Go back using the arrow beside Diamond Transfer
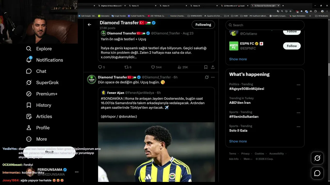Screen dimensions: 330x185 pos(89,25)
